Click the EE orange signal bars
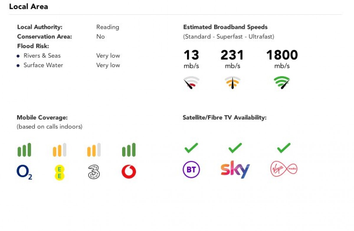The height and width of the screenshot is (231, 354). point(59,150)
